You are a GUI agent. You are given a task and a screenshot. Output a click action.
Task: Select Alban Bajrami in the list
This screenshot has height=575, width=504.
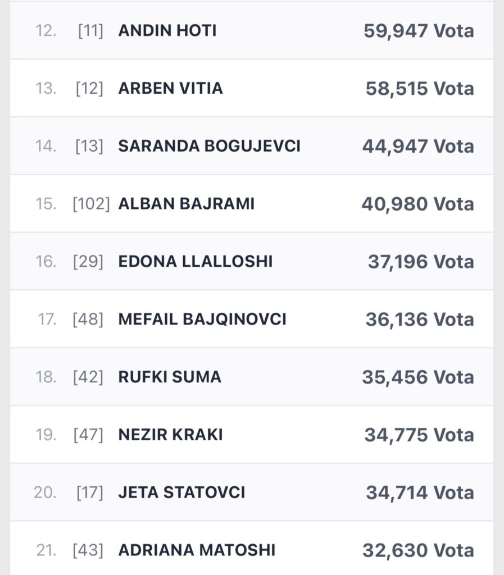coord(186,204)
